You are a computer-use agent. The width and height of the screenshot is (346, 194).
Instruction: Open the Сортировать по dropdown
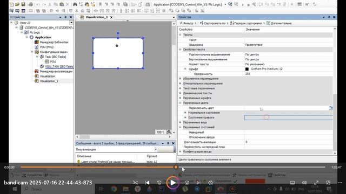[214, 23]
